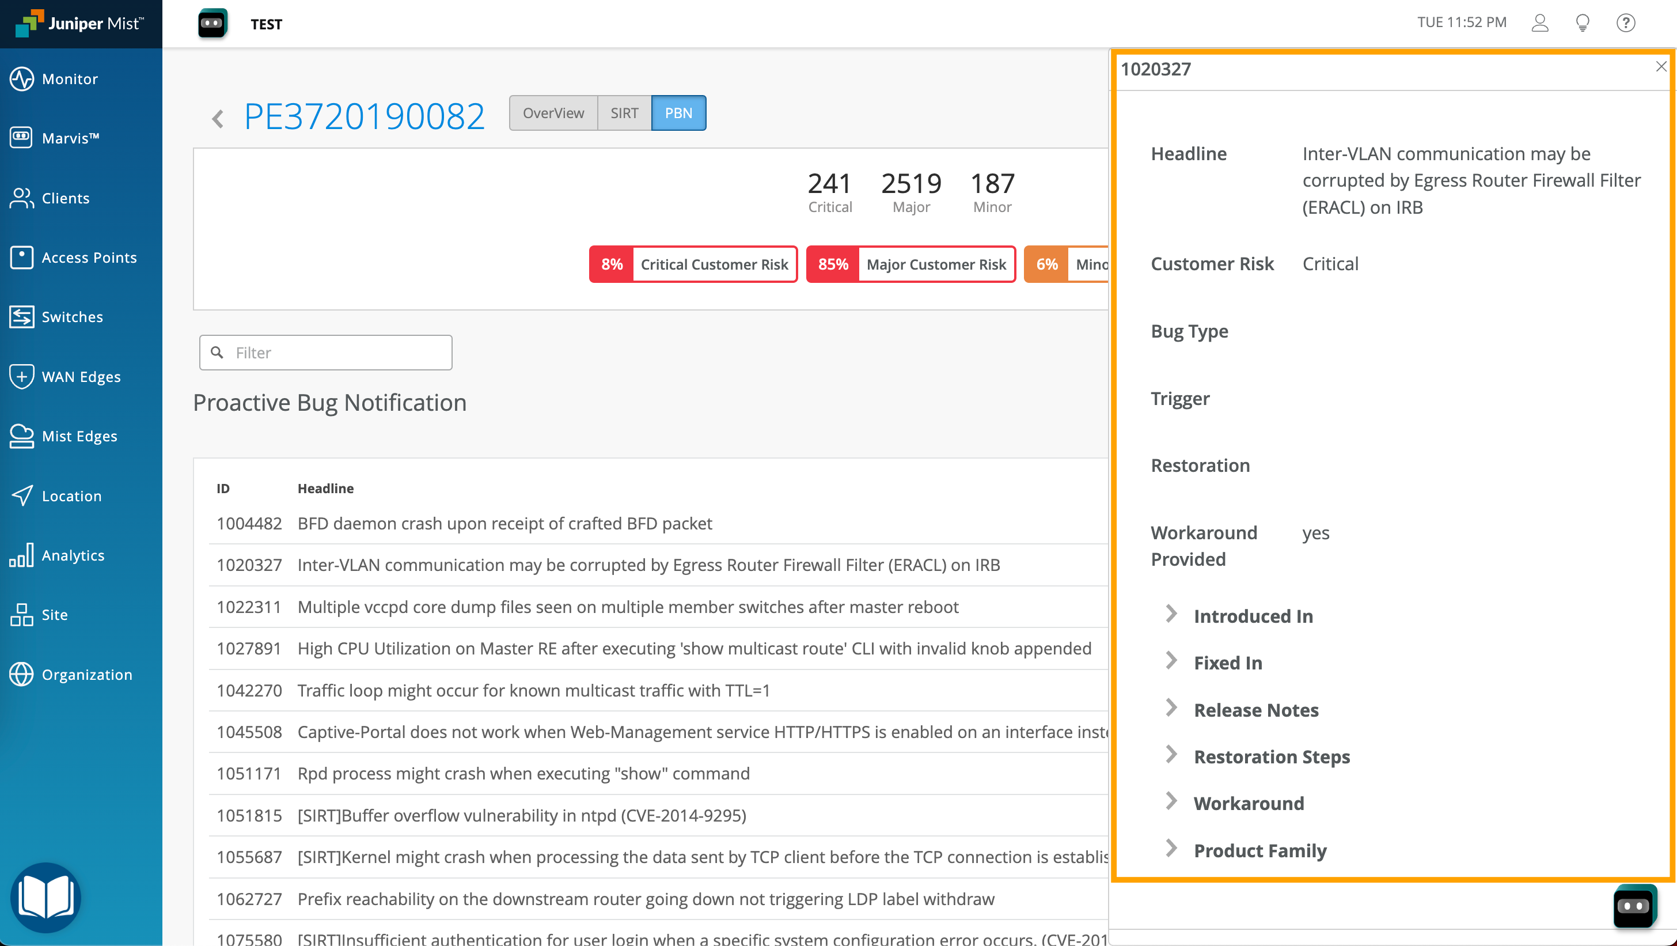1677x946 pixels.
Task: Switch to the SIRT tab
Action: [624, 113]
